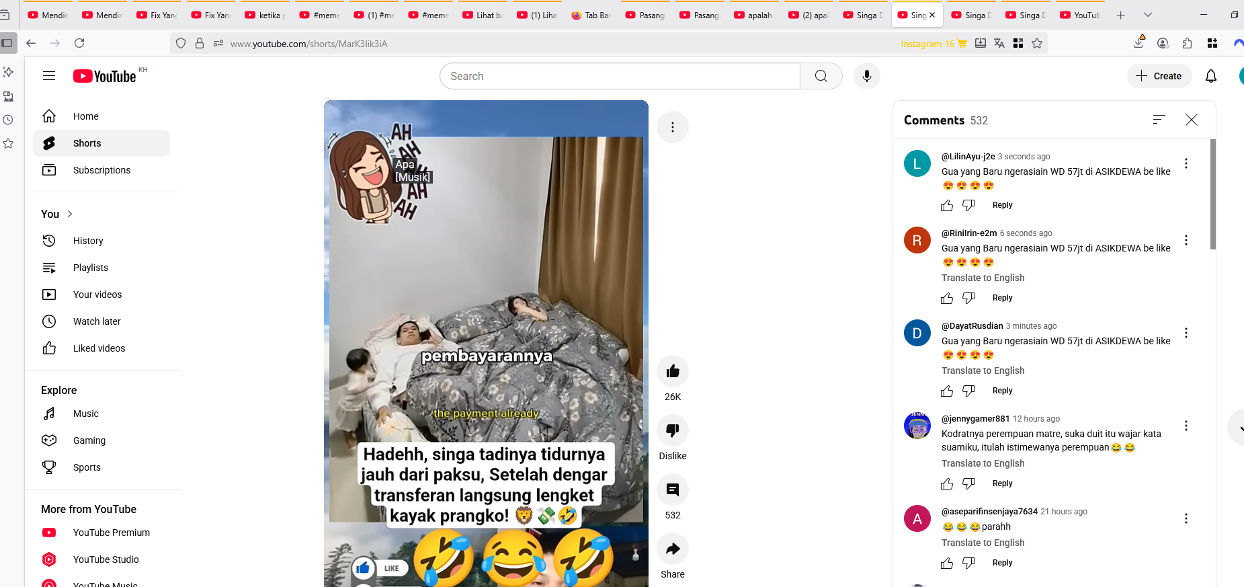Viewport: 1244px width, 587px height.
Task: Reply to @jennygamer881's comment
Action: click(x=1002, y=483)
